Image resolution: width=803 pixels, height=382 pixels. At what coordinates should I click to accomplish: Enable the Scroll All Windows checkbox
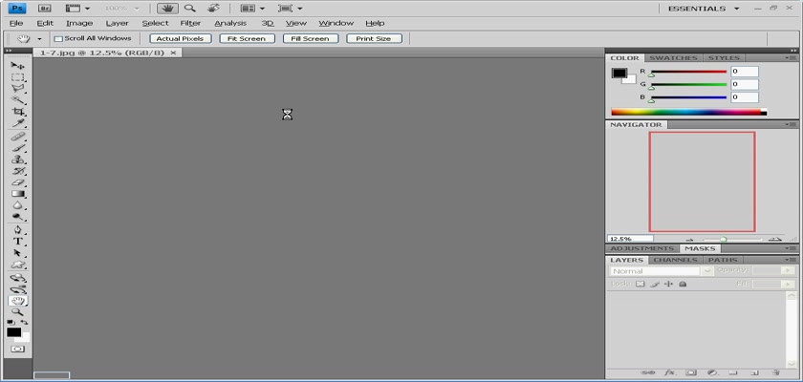[57, 39]
